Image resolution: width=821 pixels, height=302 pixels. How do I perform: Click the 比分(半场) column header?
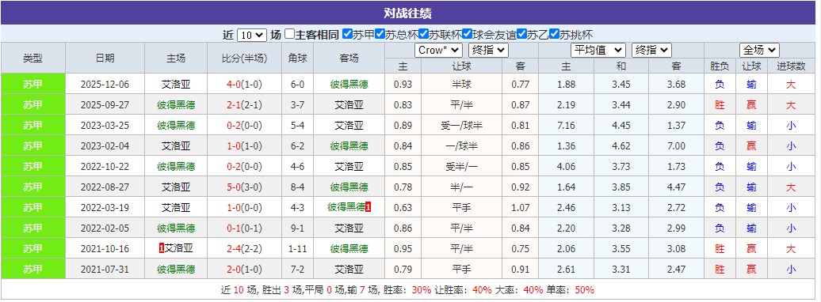pos(244,58)
